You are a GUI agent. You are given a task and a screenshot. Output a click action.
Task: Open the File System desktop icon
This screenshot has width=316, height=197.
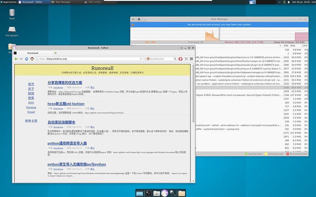tap(12, 32)
